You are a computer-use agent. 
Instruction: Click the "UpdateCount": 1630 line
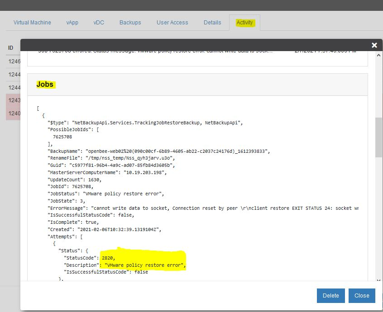pos(75,180)
